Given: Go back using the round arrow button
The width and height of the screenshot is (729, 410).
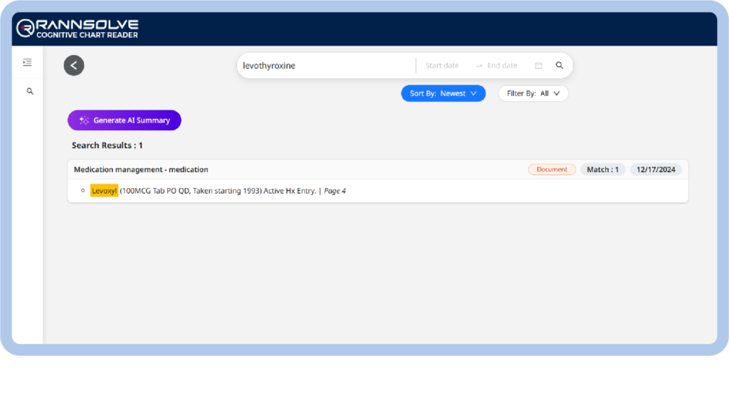Looking at the screenshot, I should [74, 65].
